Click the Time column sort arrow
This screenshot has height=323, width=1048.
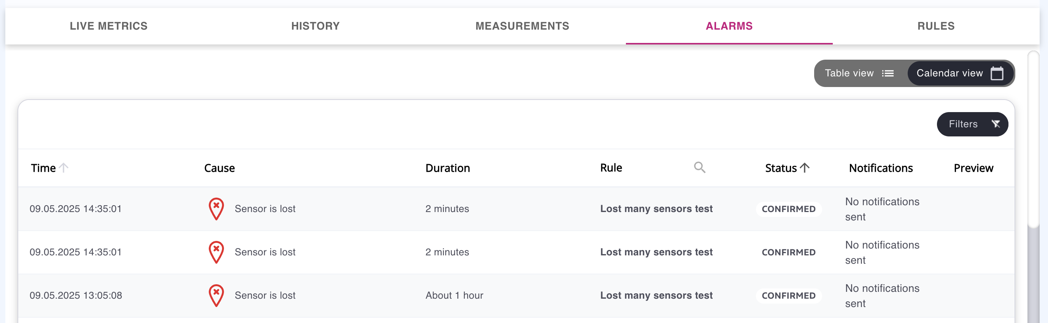(64, 168)
